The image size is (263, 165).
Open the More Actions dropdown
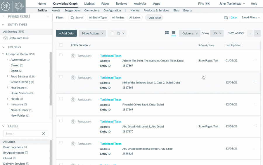pos(92,33)
